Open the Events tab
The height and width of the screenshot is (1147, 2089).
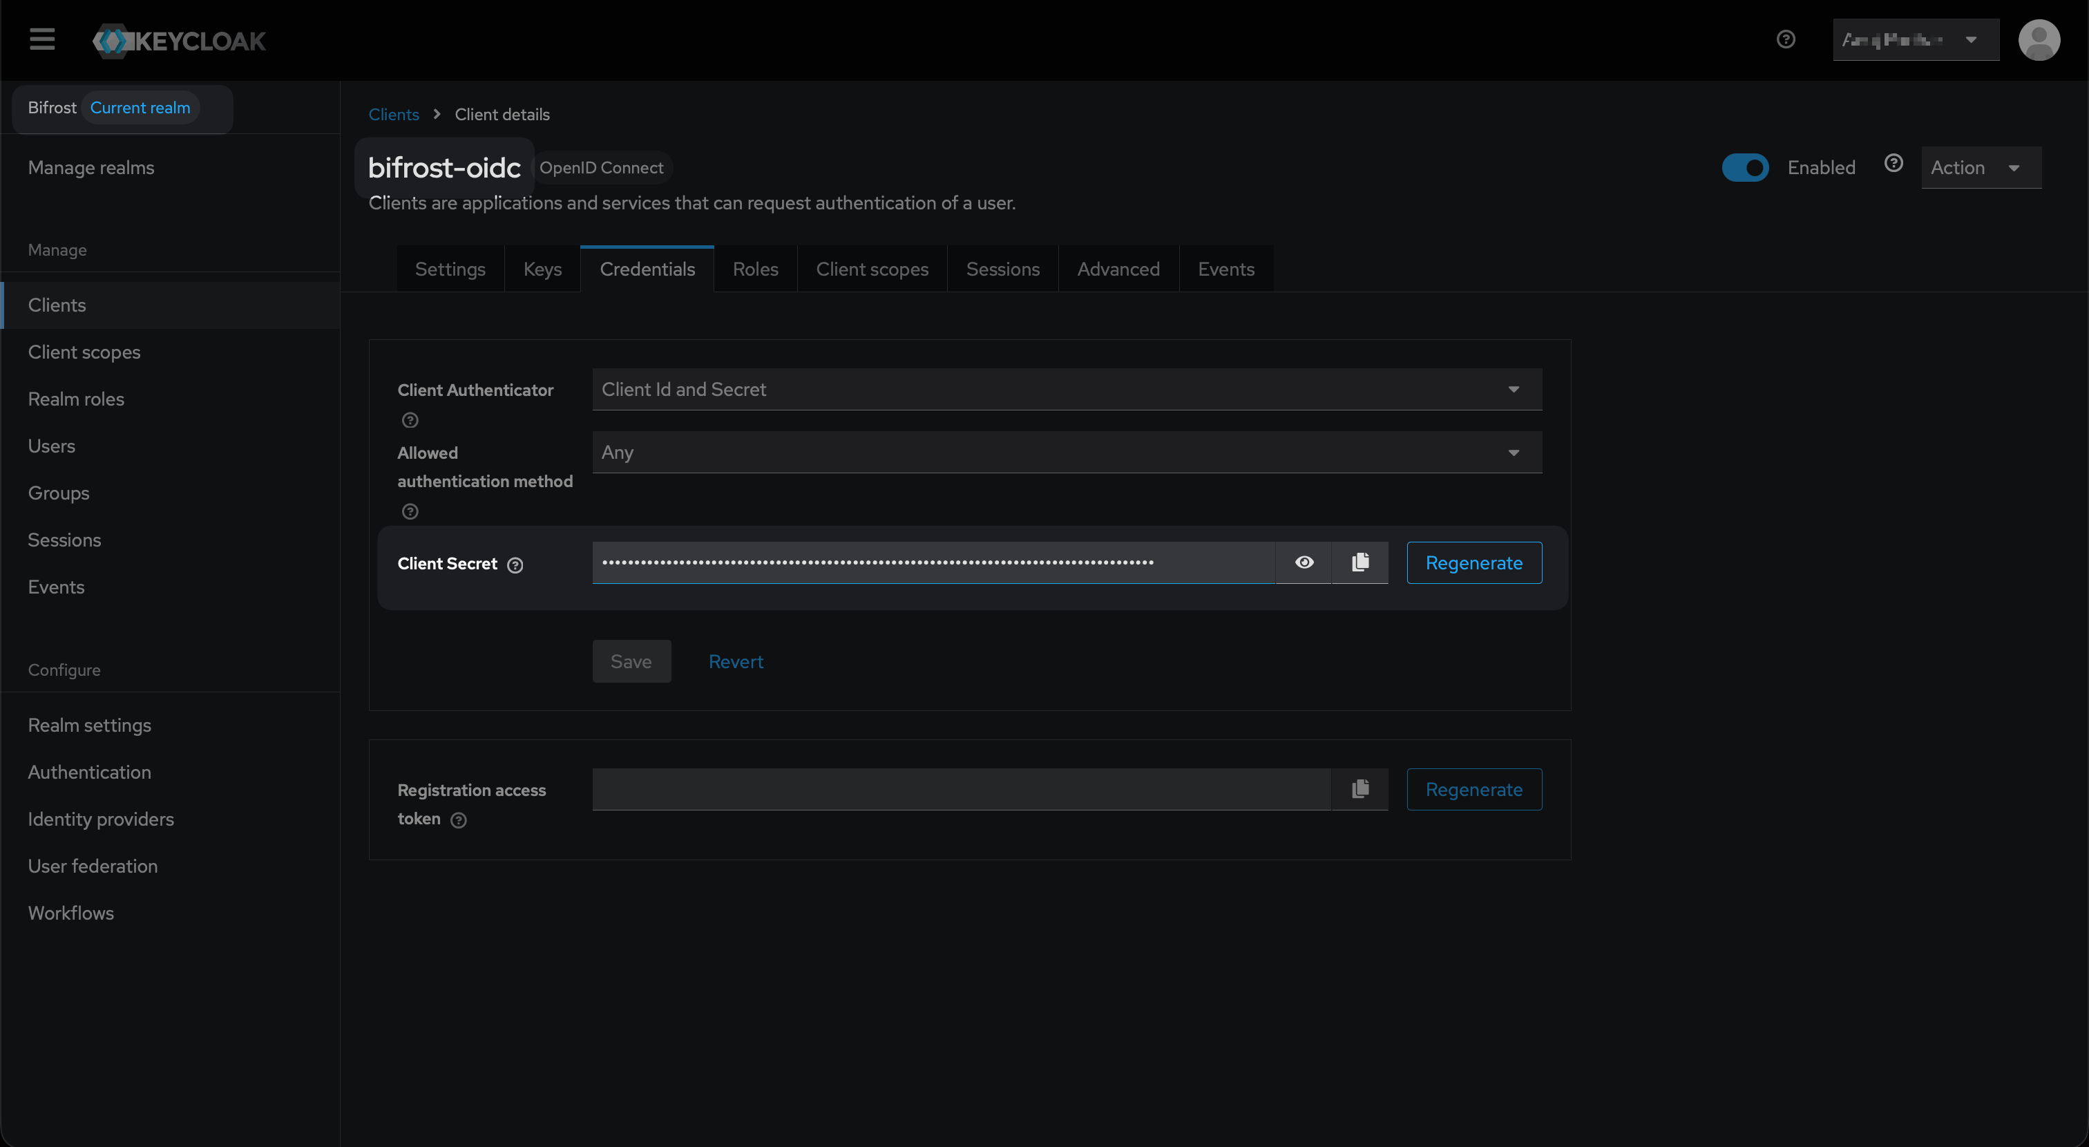click(1226, 269)
